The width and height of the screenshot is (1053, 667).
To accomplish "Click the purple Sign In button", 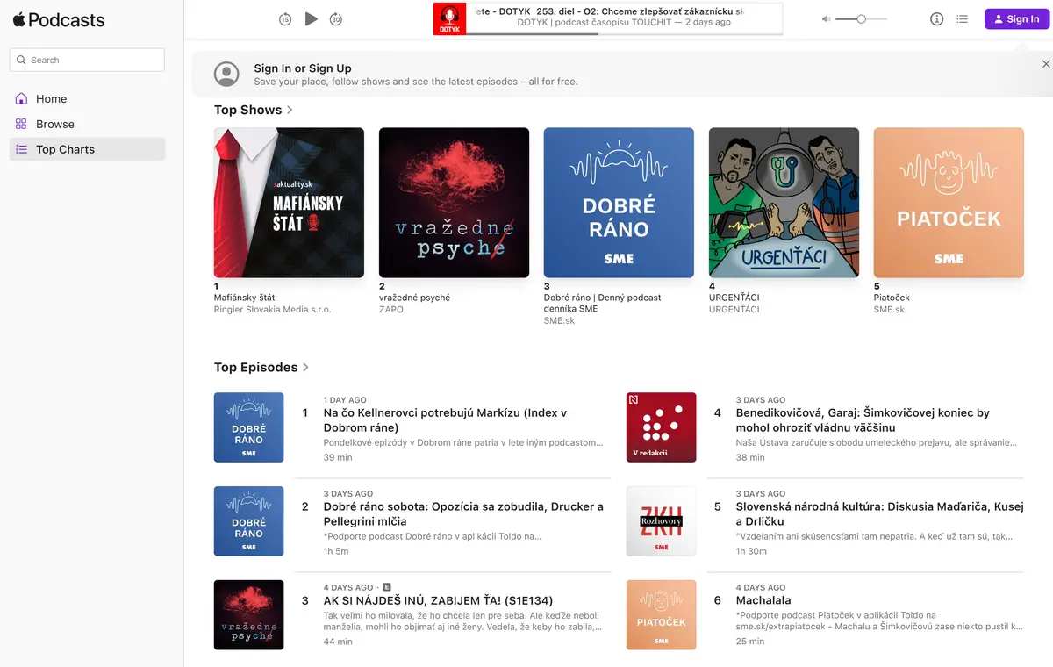I will click(x=1016, y=19).
